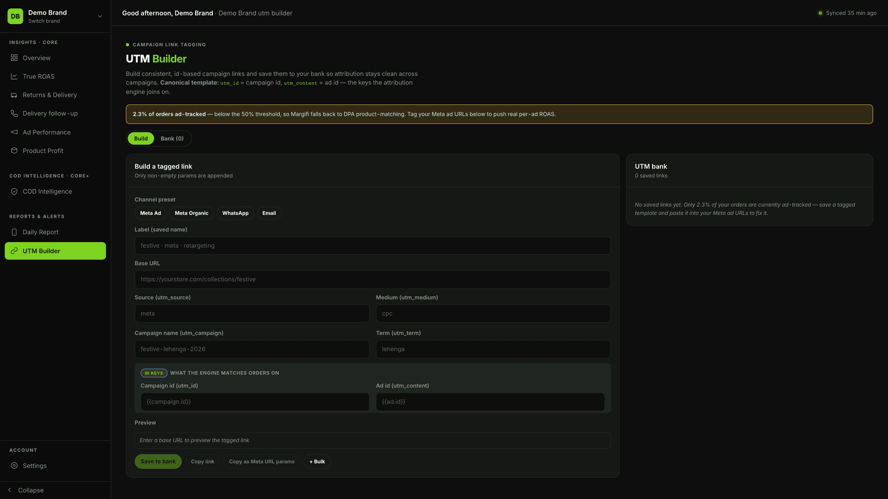This screenshot has width=888, height=499.
Task: Click Copy as Meta URL params
Action: pyautogui.click(x=262, y=462)
